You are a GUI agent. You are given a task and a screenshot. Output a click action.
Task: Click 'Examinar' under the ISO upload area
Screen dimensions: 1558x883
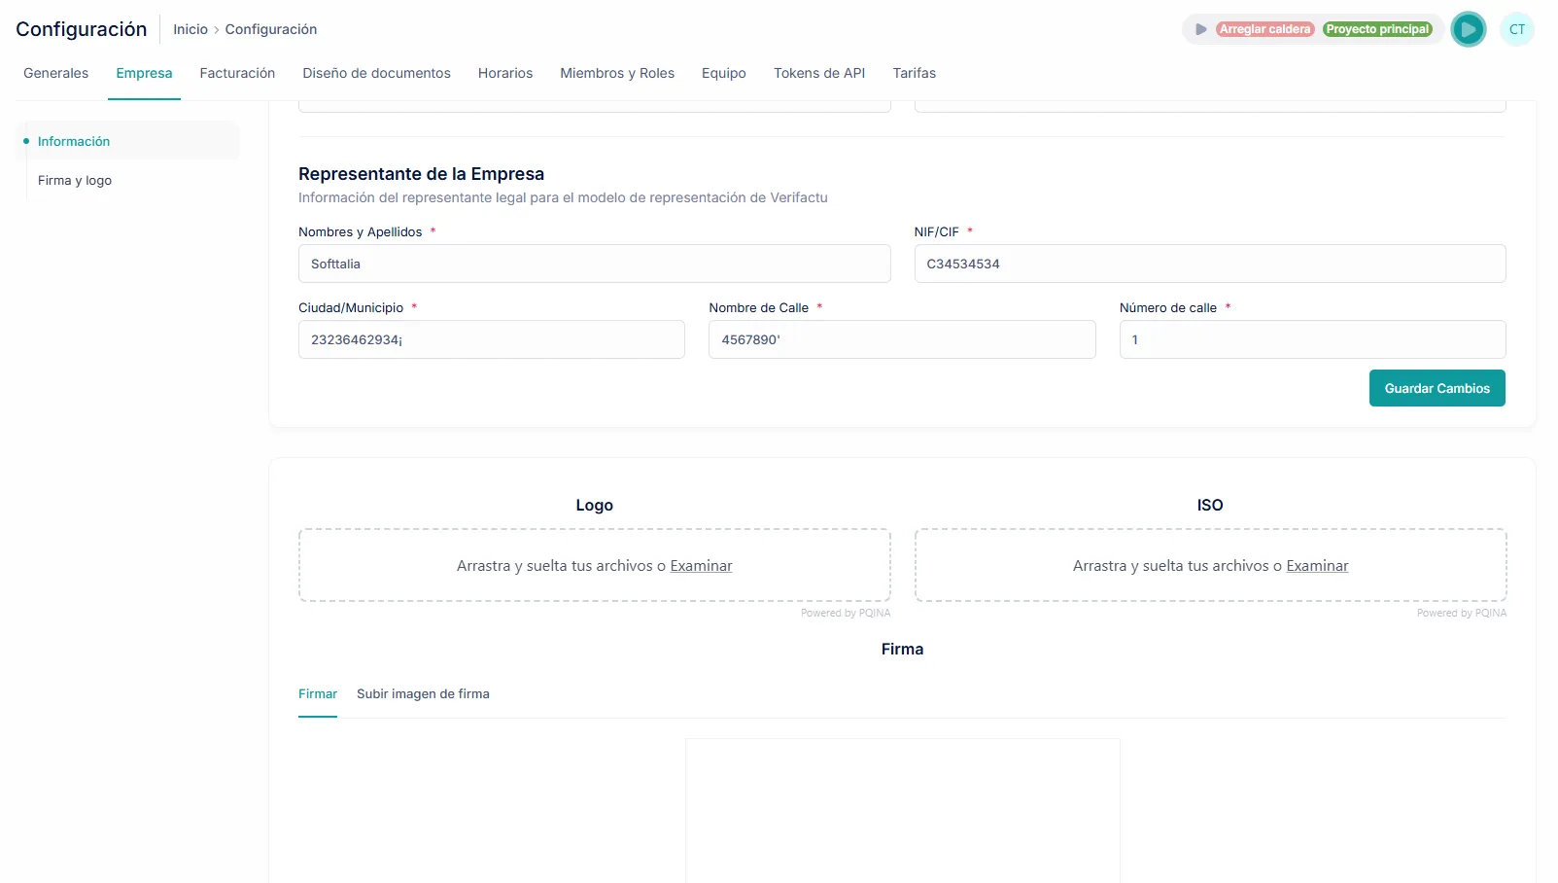(x=1317, y=565)
